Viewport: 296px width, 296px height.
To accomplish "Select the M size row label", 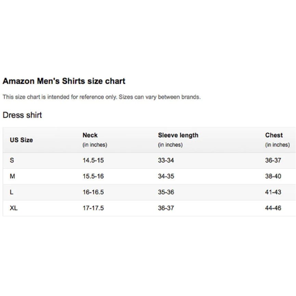I will [x=12, y=176].
